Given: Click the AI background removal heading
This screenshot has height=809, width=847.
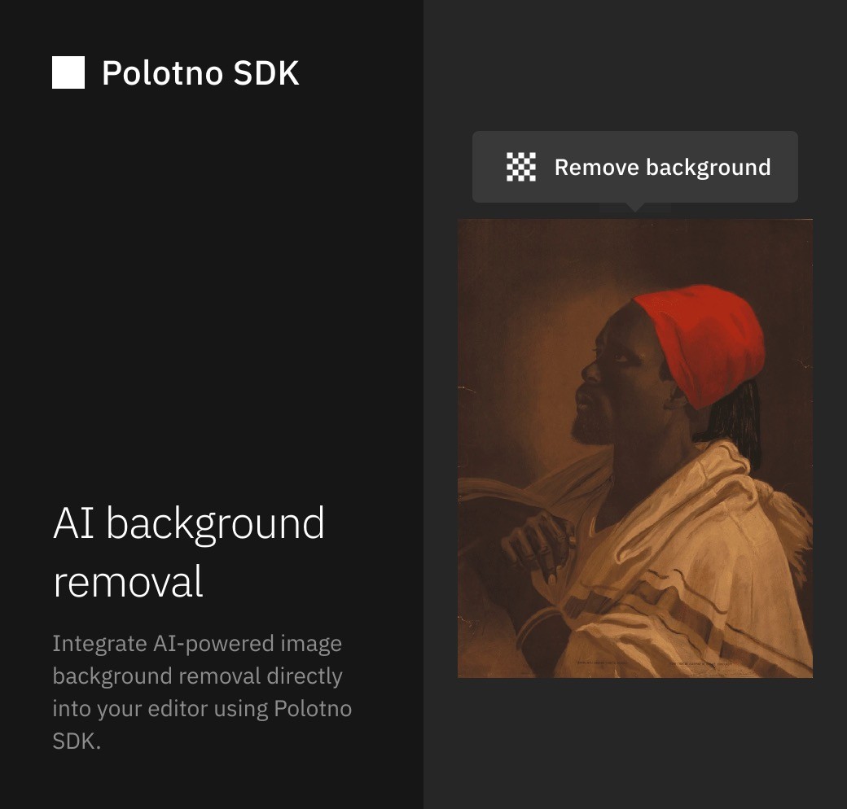Looking at the screenshot, I should point(188,550).
